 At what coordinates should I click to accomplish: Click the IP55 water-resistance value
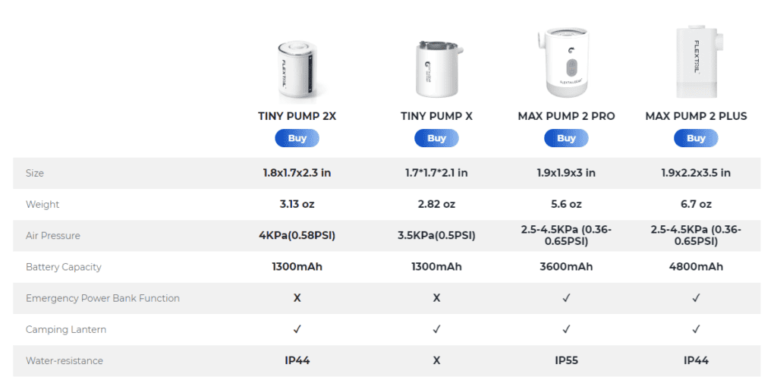pos(566,361)
